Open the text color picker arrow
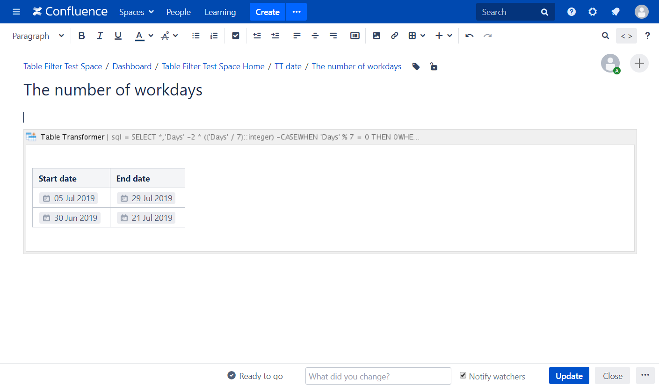Image resolution: width=659 pixels, height=386 pixels. coord(151,36)
